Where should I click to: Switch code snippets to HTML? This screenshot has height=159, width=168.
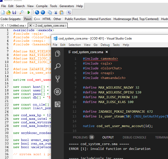coord(47,19)
